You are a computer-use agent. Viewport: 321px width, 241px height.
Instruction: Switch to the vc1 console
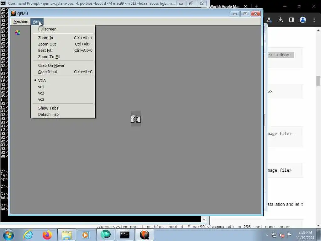pyautogui.click(x=63, y=87)
